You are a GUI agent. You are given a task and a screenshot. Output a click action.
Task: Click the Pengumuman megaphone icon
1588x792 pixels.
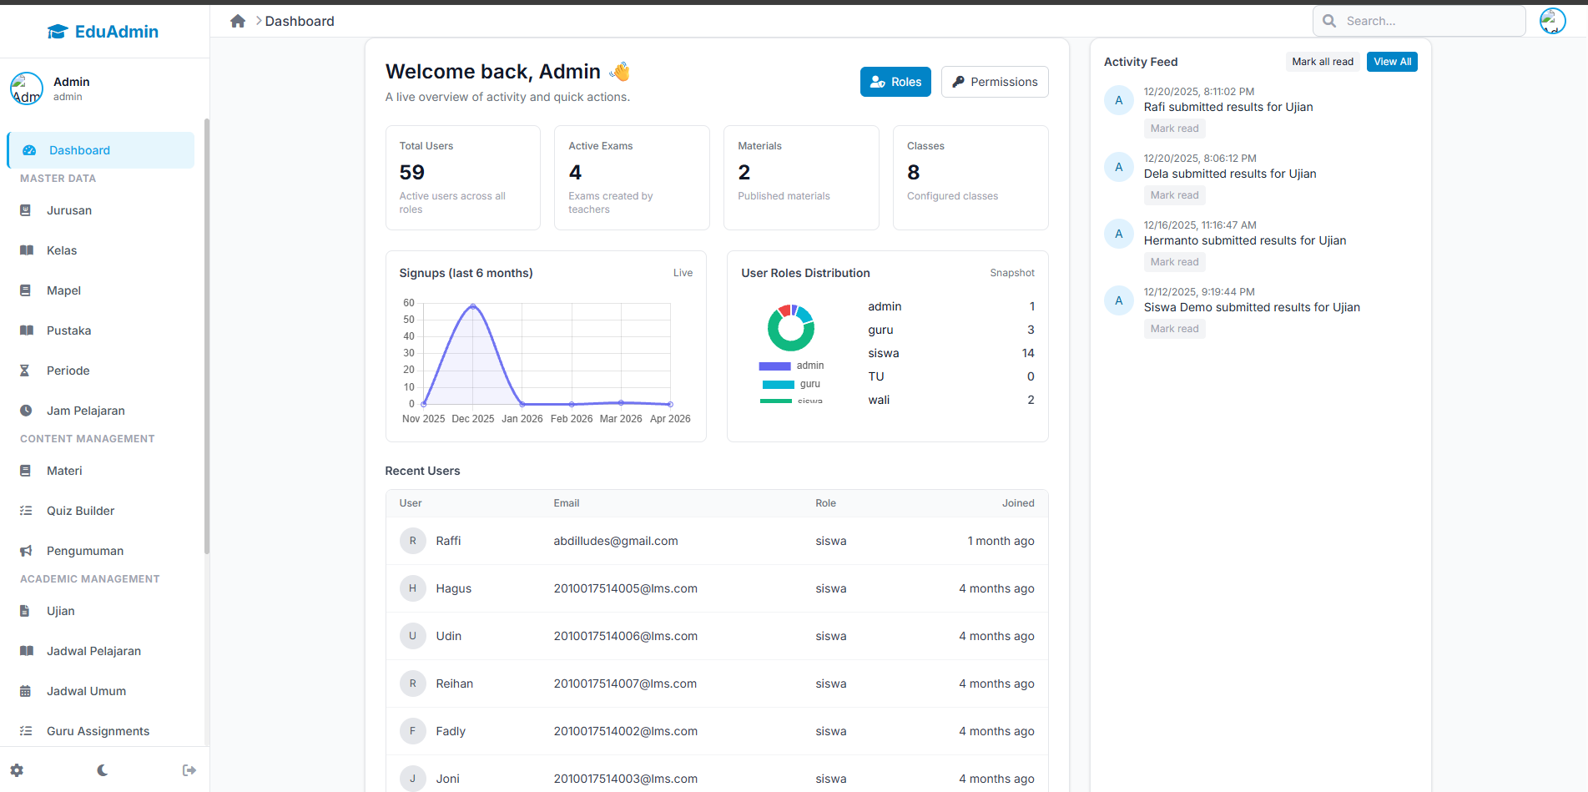click(26, 551)
